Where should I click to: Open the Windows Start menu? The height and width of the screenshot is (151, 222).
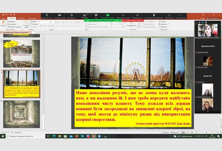point(3,136)
